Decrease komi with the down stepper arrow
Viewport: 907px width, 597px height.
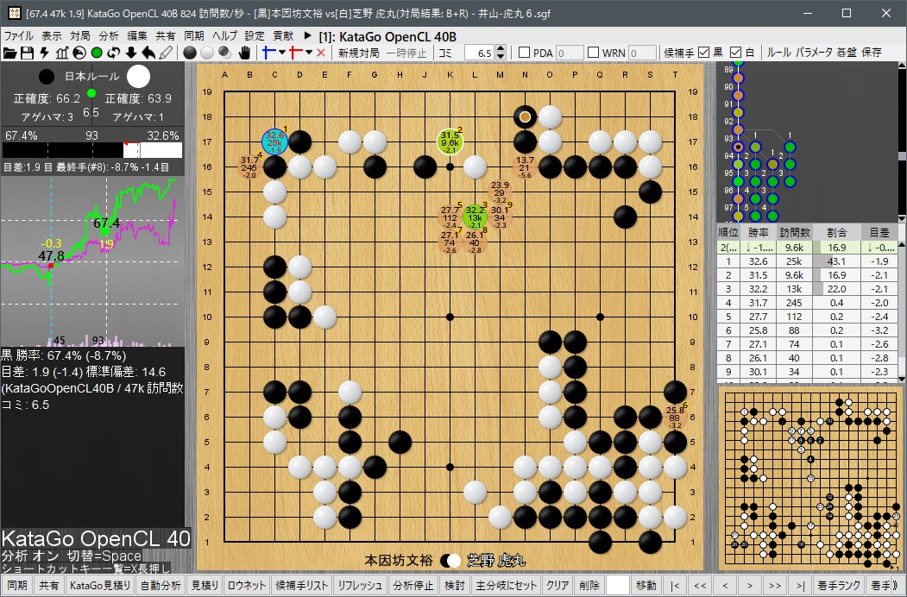click(501, 57)
